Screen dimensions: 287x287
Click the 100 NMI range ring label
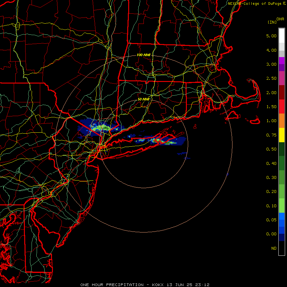[x=143, y=55]
